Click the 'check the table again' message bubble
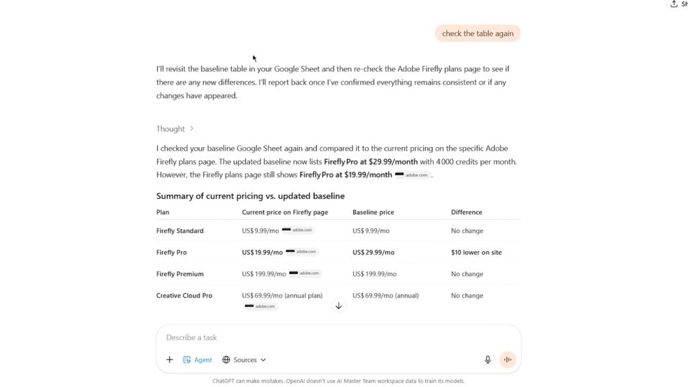Viewport: 688px width, 387px height. tap(478, 34)
